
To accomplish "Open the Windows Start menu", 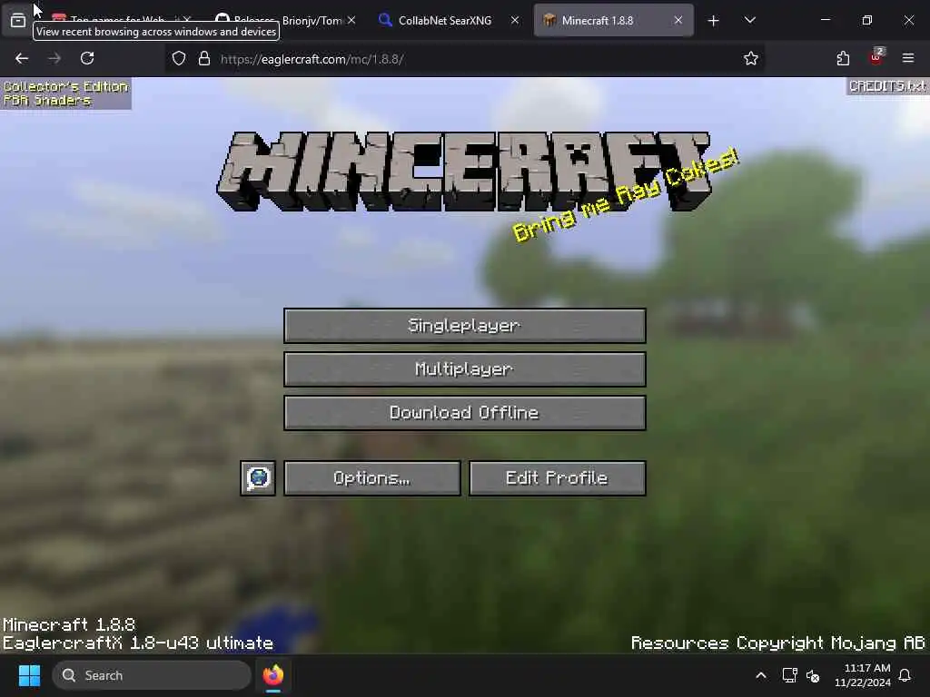I will tap(29, 675).
